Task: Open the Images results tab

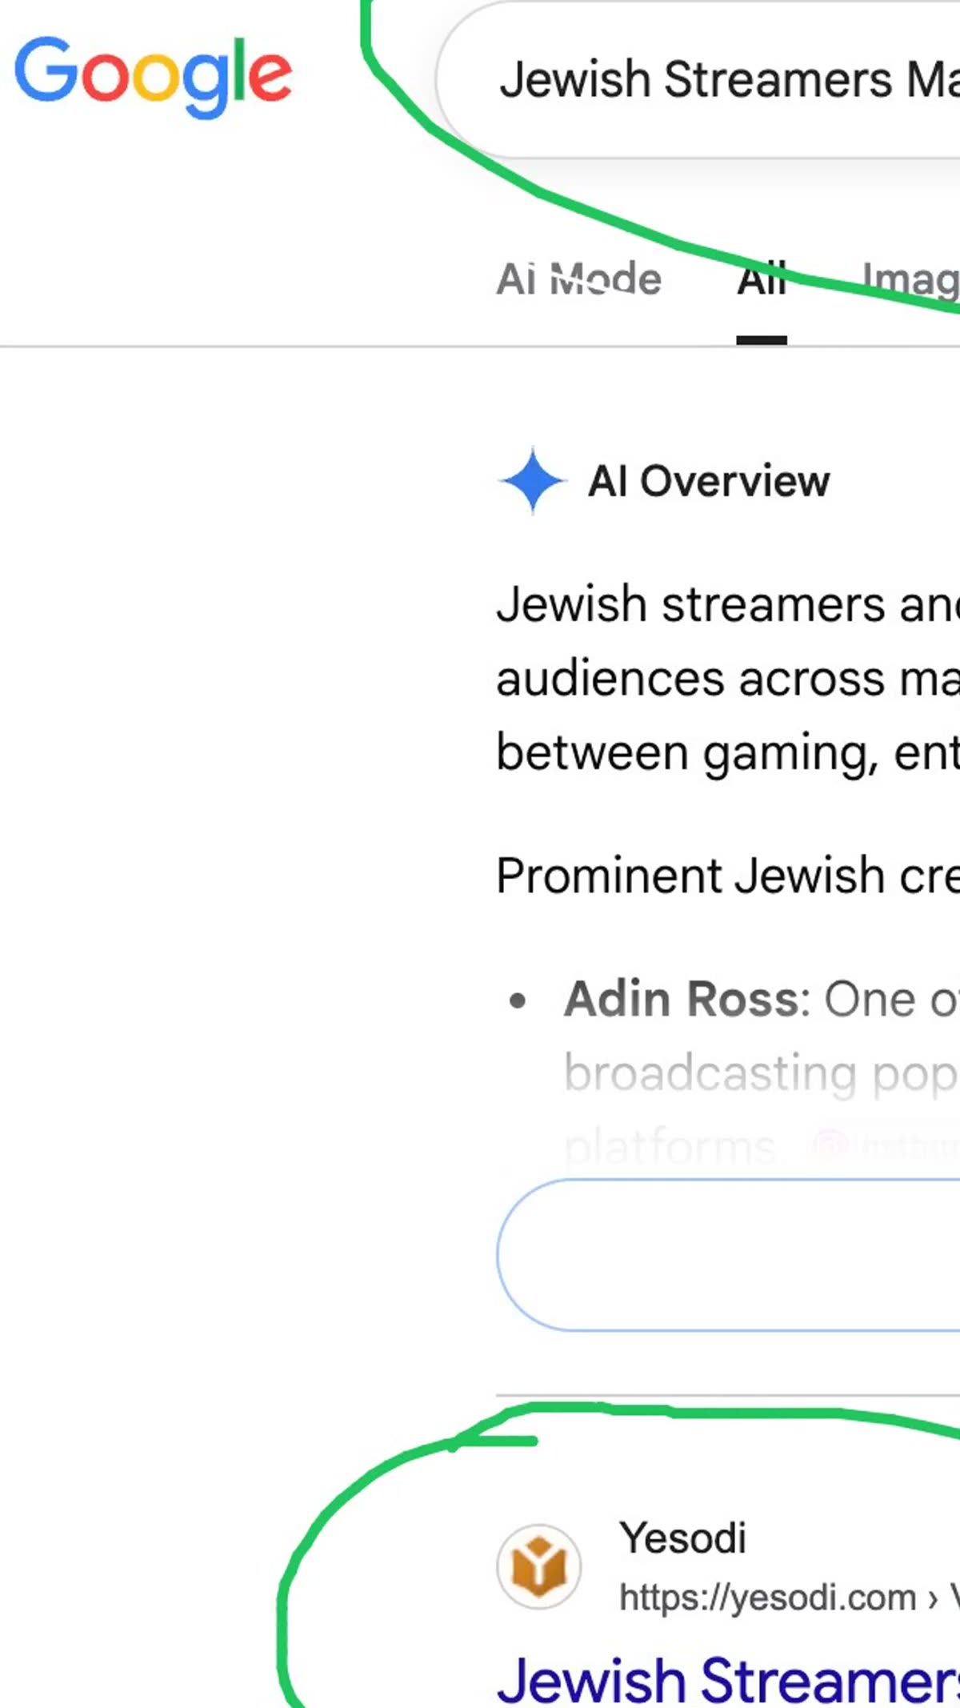Action: (x=910, y=281)
